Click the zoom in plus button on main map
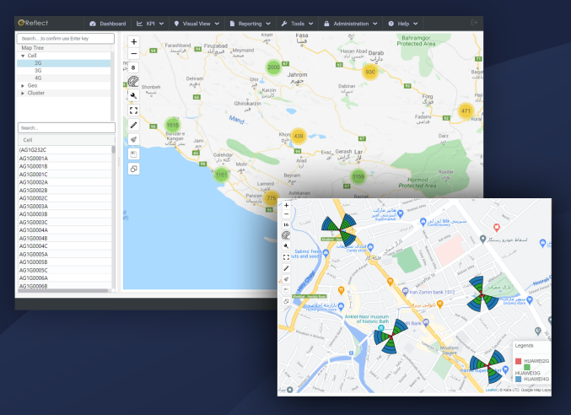The width and height of the screenshot is (571, 415). coord(133,41)
